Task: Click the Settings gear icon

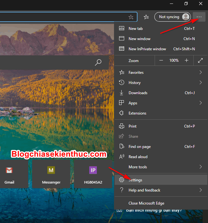Action: (122, 180)
